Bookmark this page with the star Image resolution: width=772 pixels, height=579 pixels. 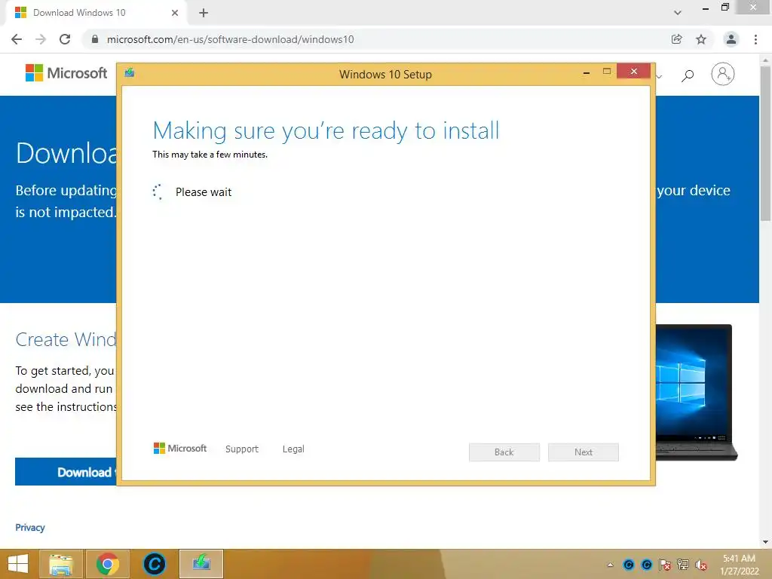[x=701, y=39]
